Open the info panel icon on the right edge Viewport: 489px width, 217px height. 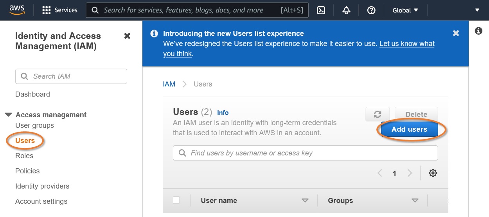[x=478, y=31]
